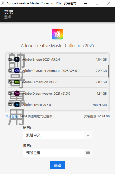The width and height of the screenshot is (115, 174).
Task: Click the Dreamweaver Dw icon
Action: pos(17,93)
